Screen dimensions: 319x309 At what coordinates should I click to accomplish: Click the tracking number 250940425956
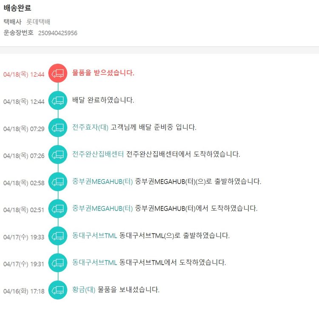(x=58, y=33)
